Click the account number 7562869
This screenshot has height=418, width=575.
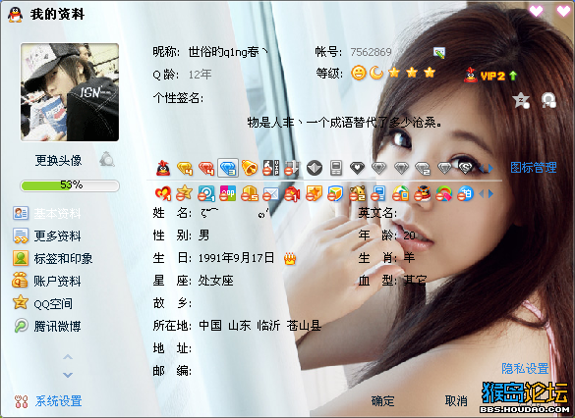[371, 52]
